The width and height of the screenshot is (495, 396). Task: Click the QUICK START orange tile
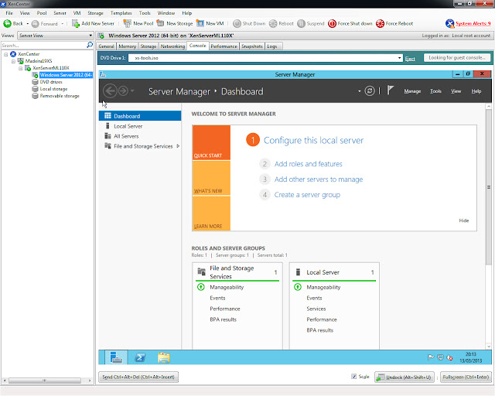coord(211,142)
